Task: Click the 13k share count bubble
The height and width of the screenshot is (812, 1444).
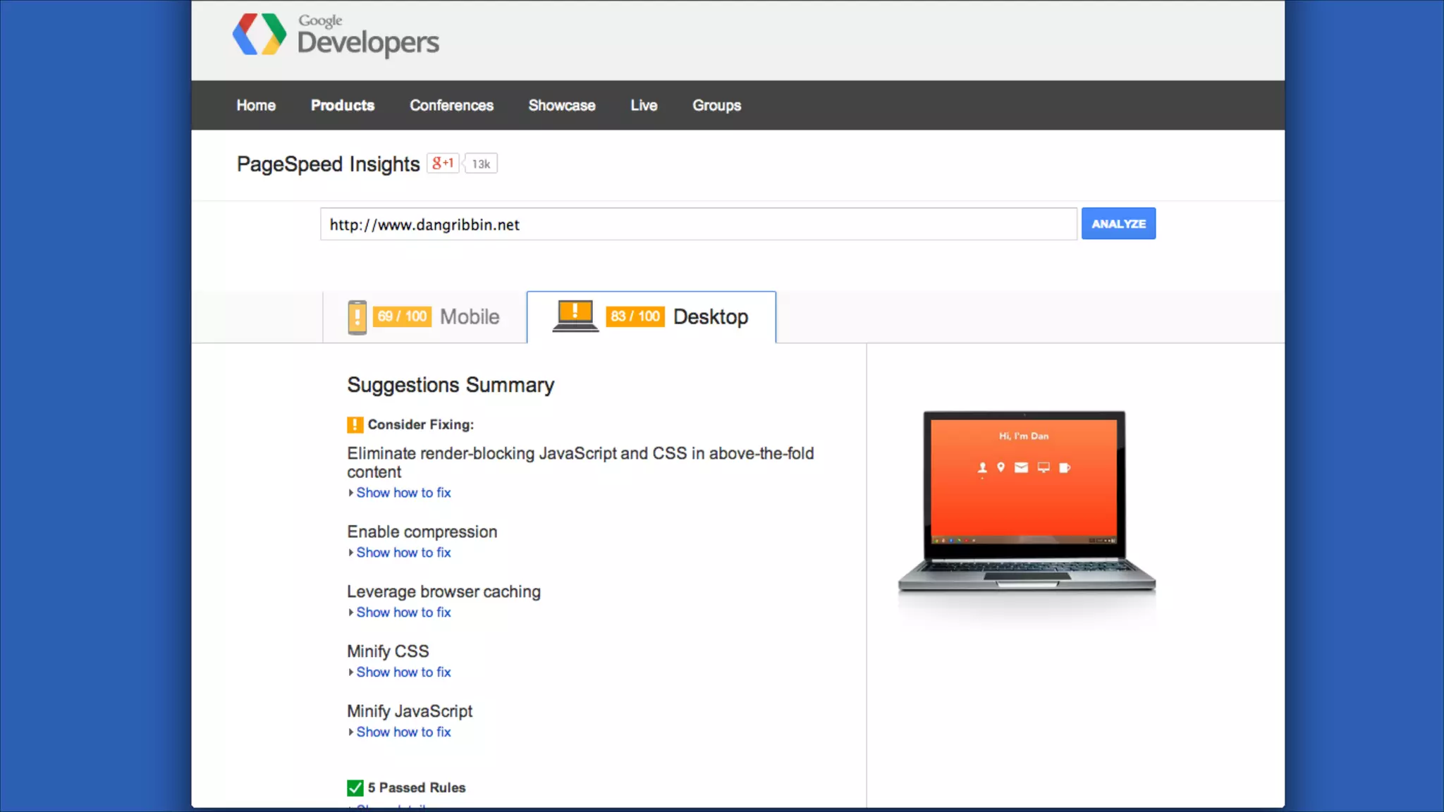Action: pyautogui.click(x=481, y=164)
